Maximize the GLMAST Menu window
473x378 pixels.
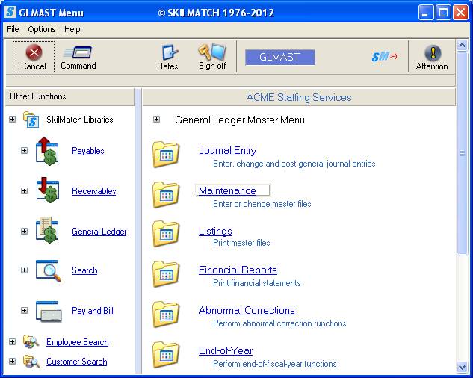(443, 13)
